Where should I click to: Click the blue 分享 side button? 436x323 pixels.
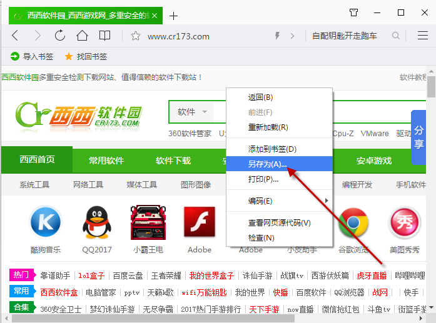(418, 137)
